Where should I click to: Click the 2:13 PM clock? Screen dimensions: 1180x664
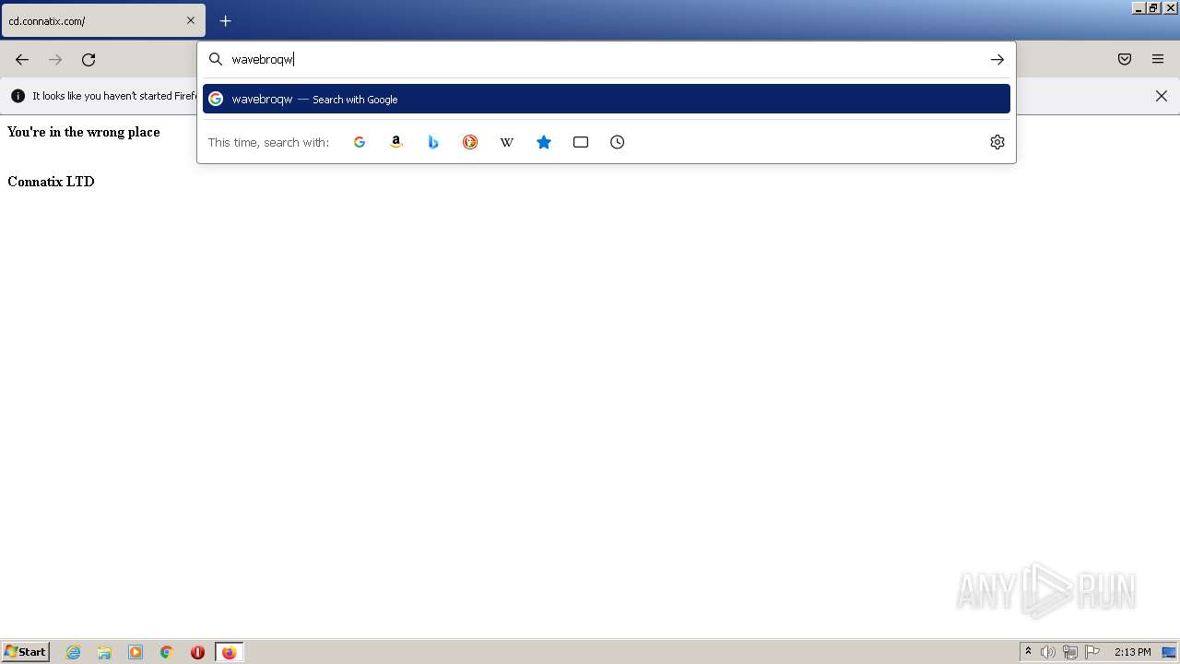pos(1132,652)
